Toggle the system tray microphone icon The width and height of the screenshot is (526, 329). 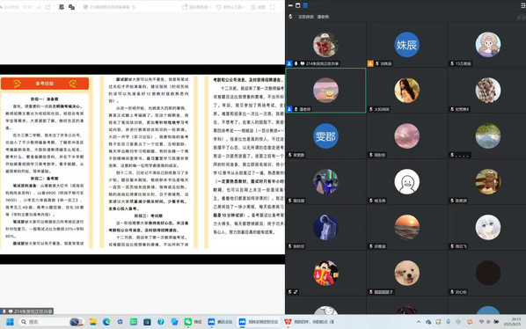(449, 322)
